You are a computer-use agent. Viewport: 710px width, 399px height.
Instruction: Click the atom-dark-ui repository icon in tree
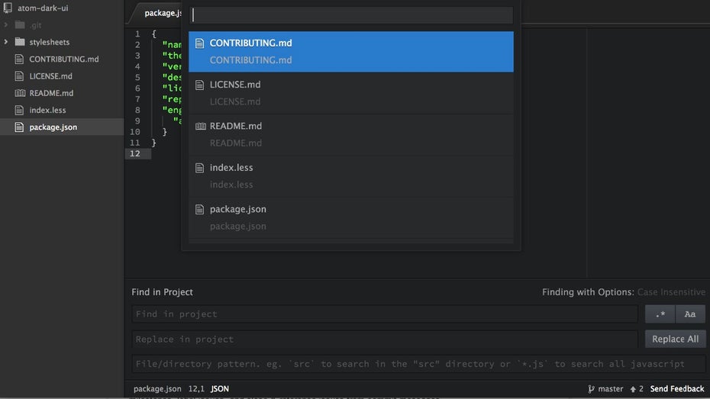tap(7, 8)
